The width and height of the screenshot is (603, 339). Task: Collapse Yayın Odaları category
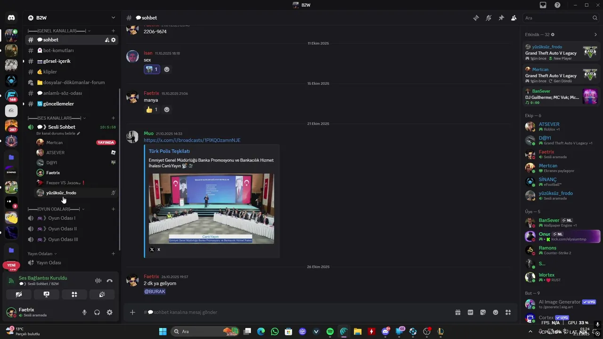(42, 254)
